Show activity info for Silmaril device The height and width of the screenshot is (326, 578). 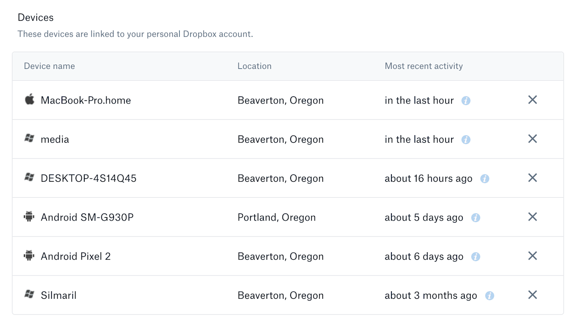click(x=490, y=296)
